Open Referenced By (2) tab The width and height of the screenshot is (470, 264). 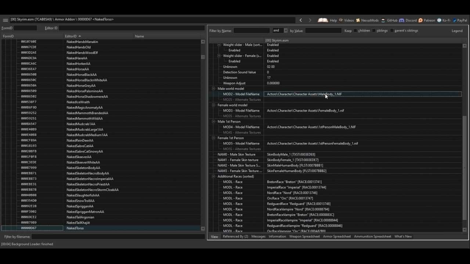(235, 236)
